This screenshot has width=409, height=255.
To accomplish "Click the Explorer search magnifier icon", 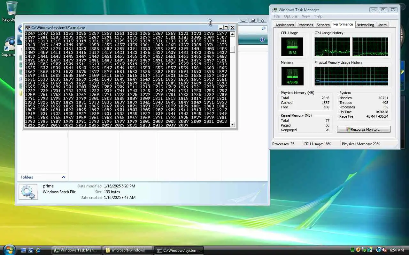I will pyautogui.click(x=264, y=29).
